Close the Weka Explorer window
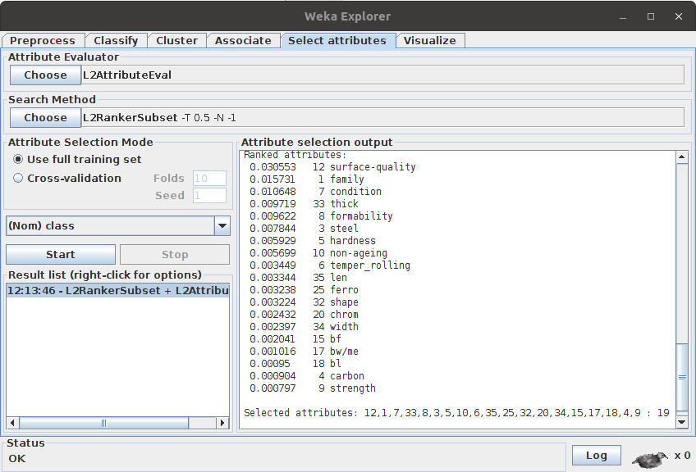The image size is (696, 472). 679,16
